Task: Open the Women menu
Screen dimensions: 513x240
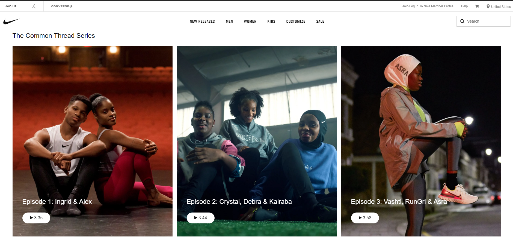Action: point(250,21)
